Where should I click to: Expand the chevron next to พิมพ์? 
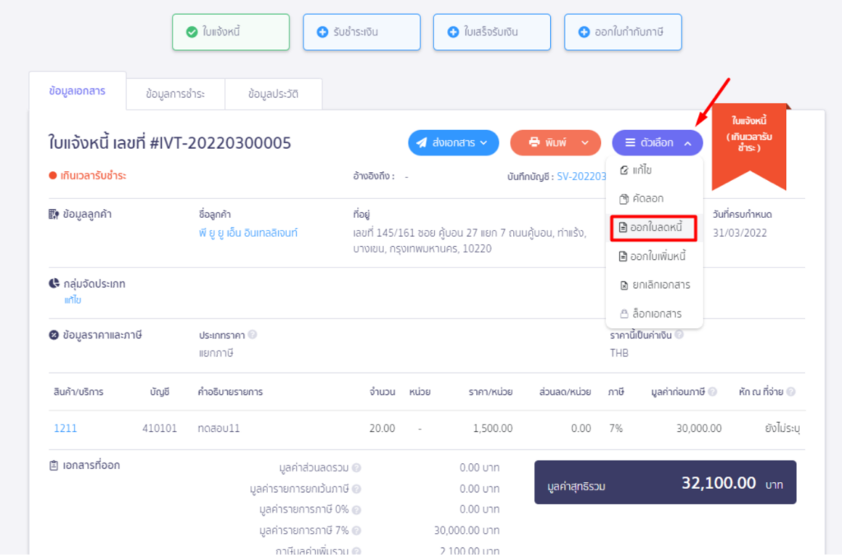click(x=585, y=143)
